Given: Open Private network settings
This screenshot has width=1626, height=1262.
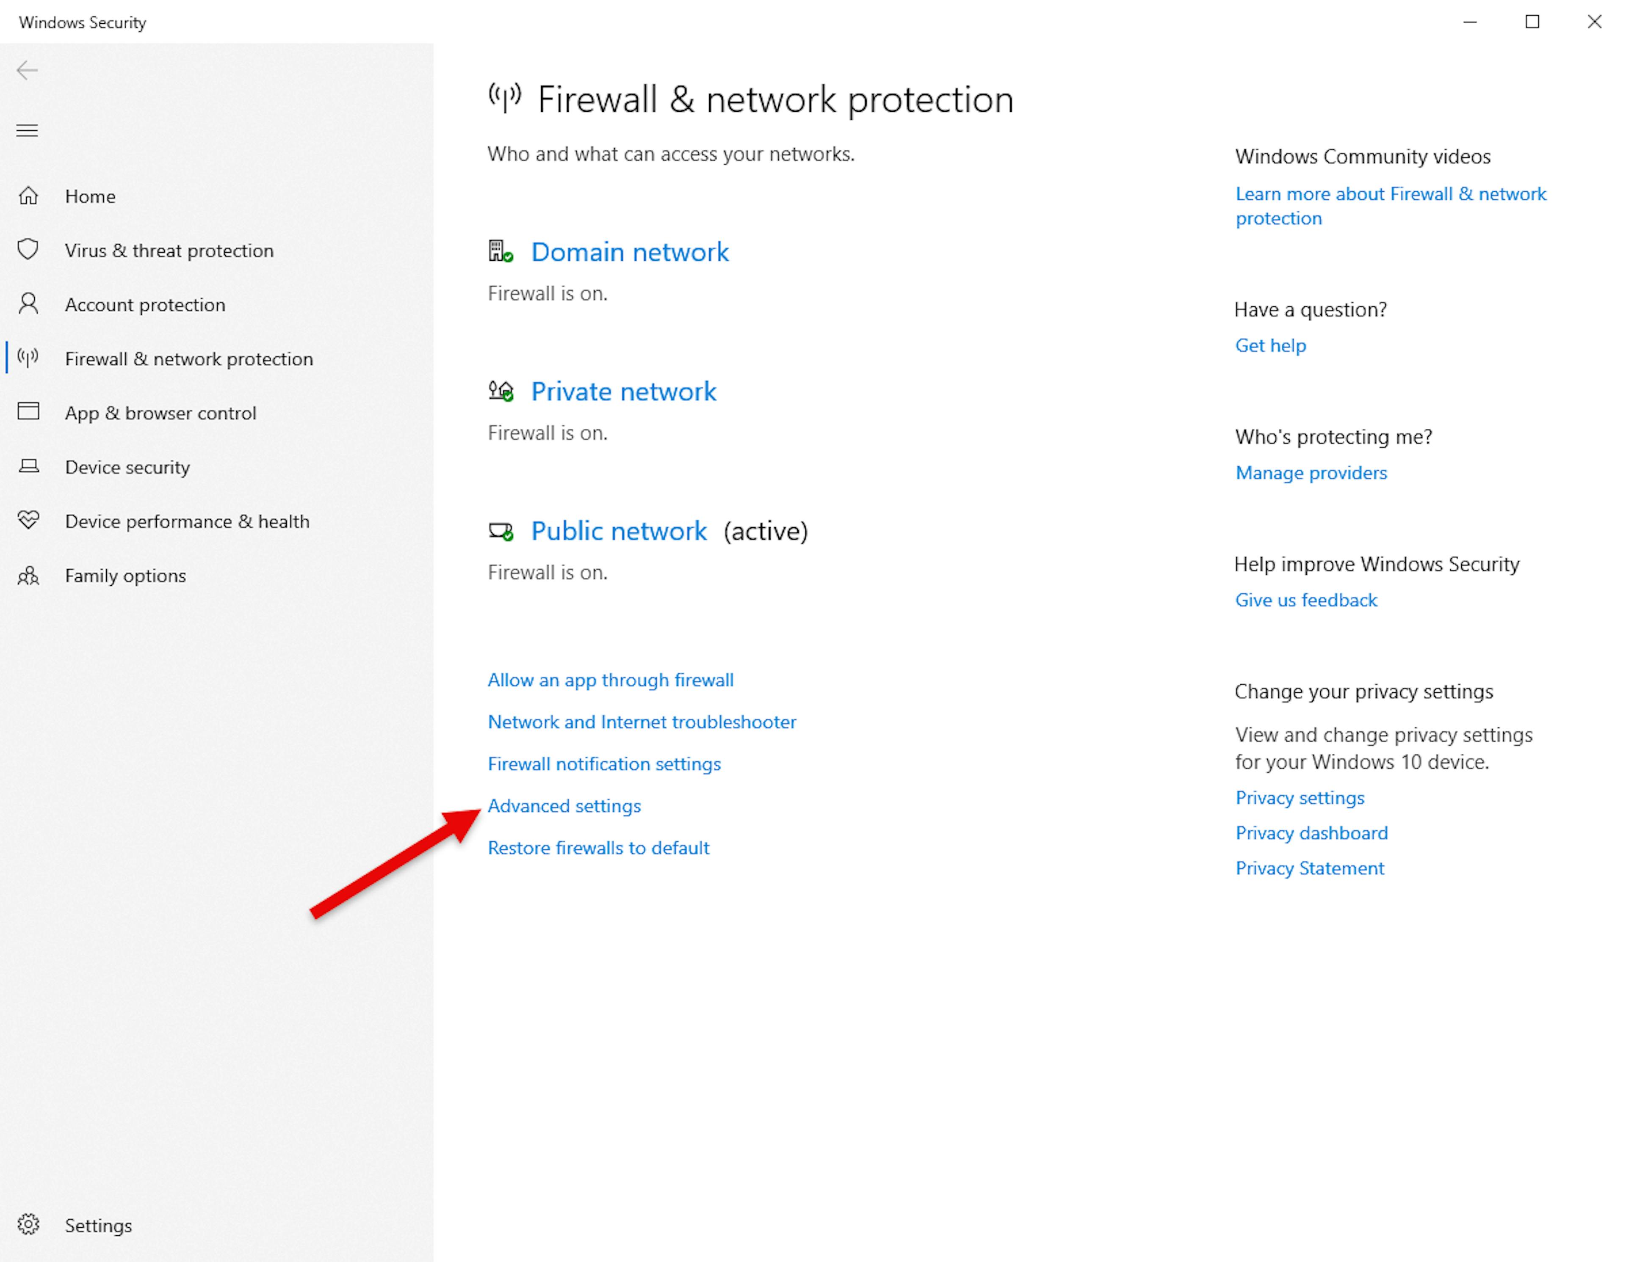Looking at the screenshot, I should click(623, 391).
